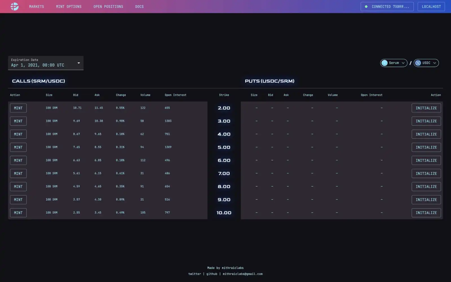Click green connection status dot
This screenshot has width=451, height=282.
coord(366,6)
